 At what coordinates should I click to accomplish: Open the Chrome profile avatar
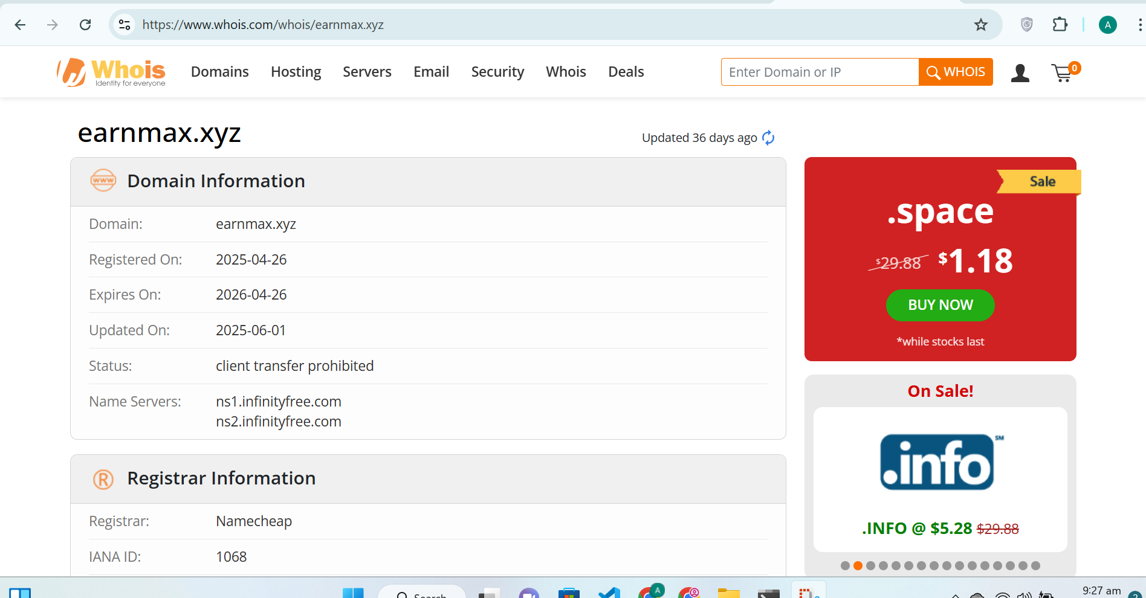(1107, 25)
